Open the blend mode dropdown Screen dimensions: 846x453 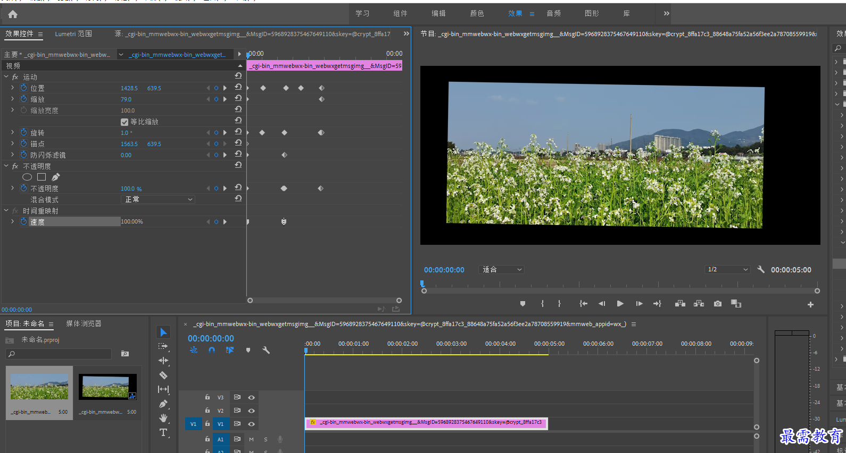158,199
